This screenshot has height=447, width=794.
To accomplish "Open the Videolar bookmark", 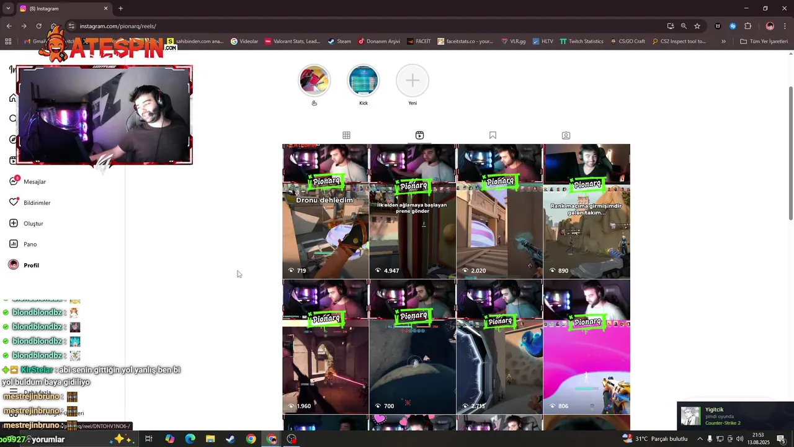I will pos(244,42).
